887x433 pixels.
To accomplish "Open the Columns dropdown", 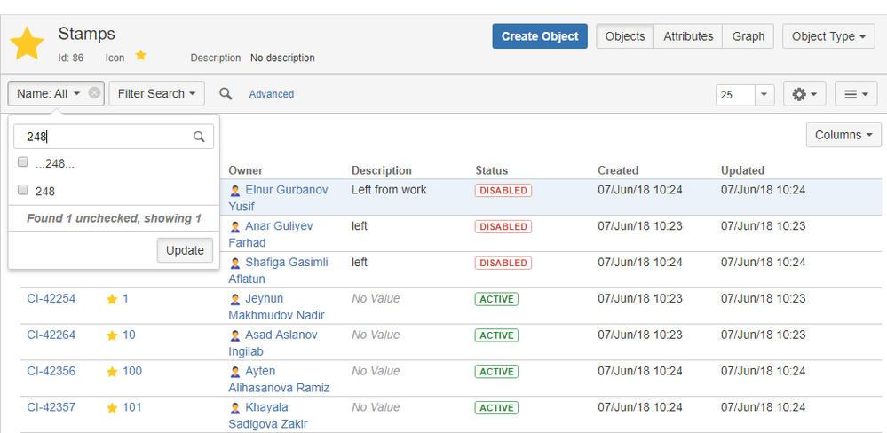I will pos(843,135).
